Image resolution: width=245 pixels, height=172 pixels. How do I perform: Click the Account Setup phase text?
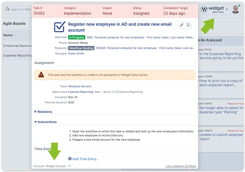click(x=78, y=43)
